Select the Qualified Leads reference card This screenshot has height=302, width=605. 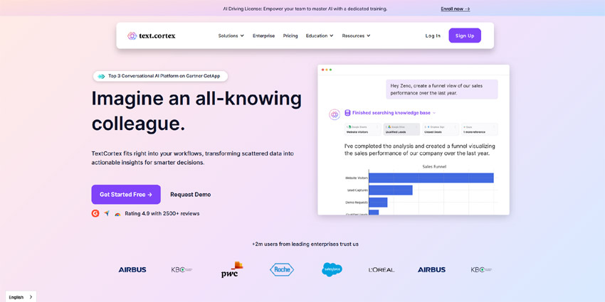coord(401,129)
